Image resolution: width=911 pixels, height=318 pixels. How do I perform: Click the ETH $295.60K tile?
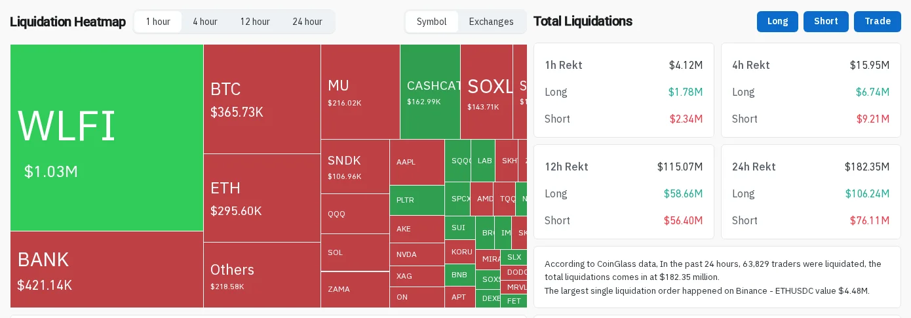[262, 198]
